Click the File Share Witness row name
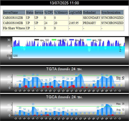 pyautogui.click(x=14, y=28)
